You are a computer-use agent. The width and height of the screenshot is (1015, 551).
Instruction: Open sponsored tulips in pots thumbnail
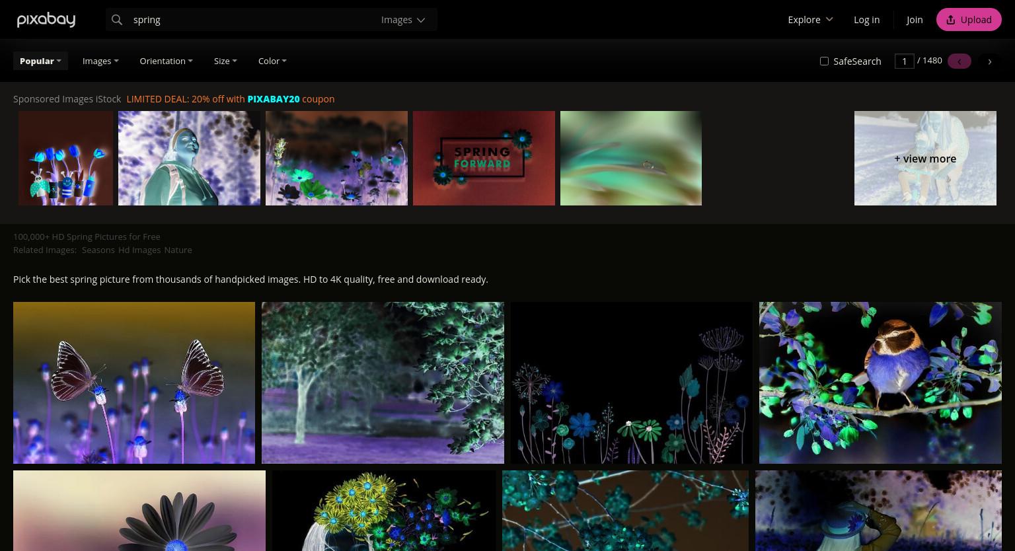65,158
